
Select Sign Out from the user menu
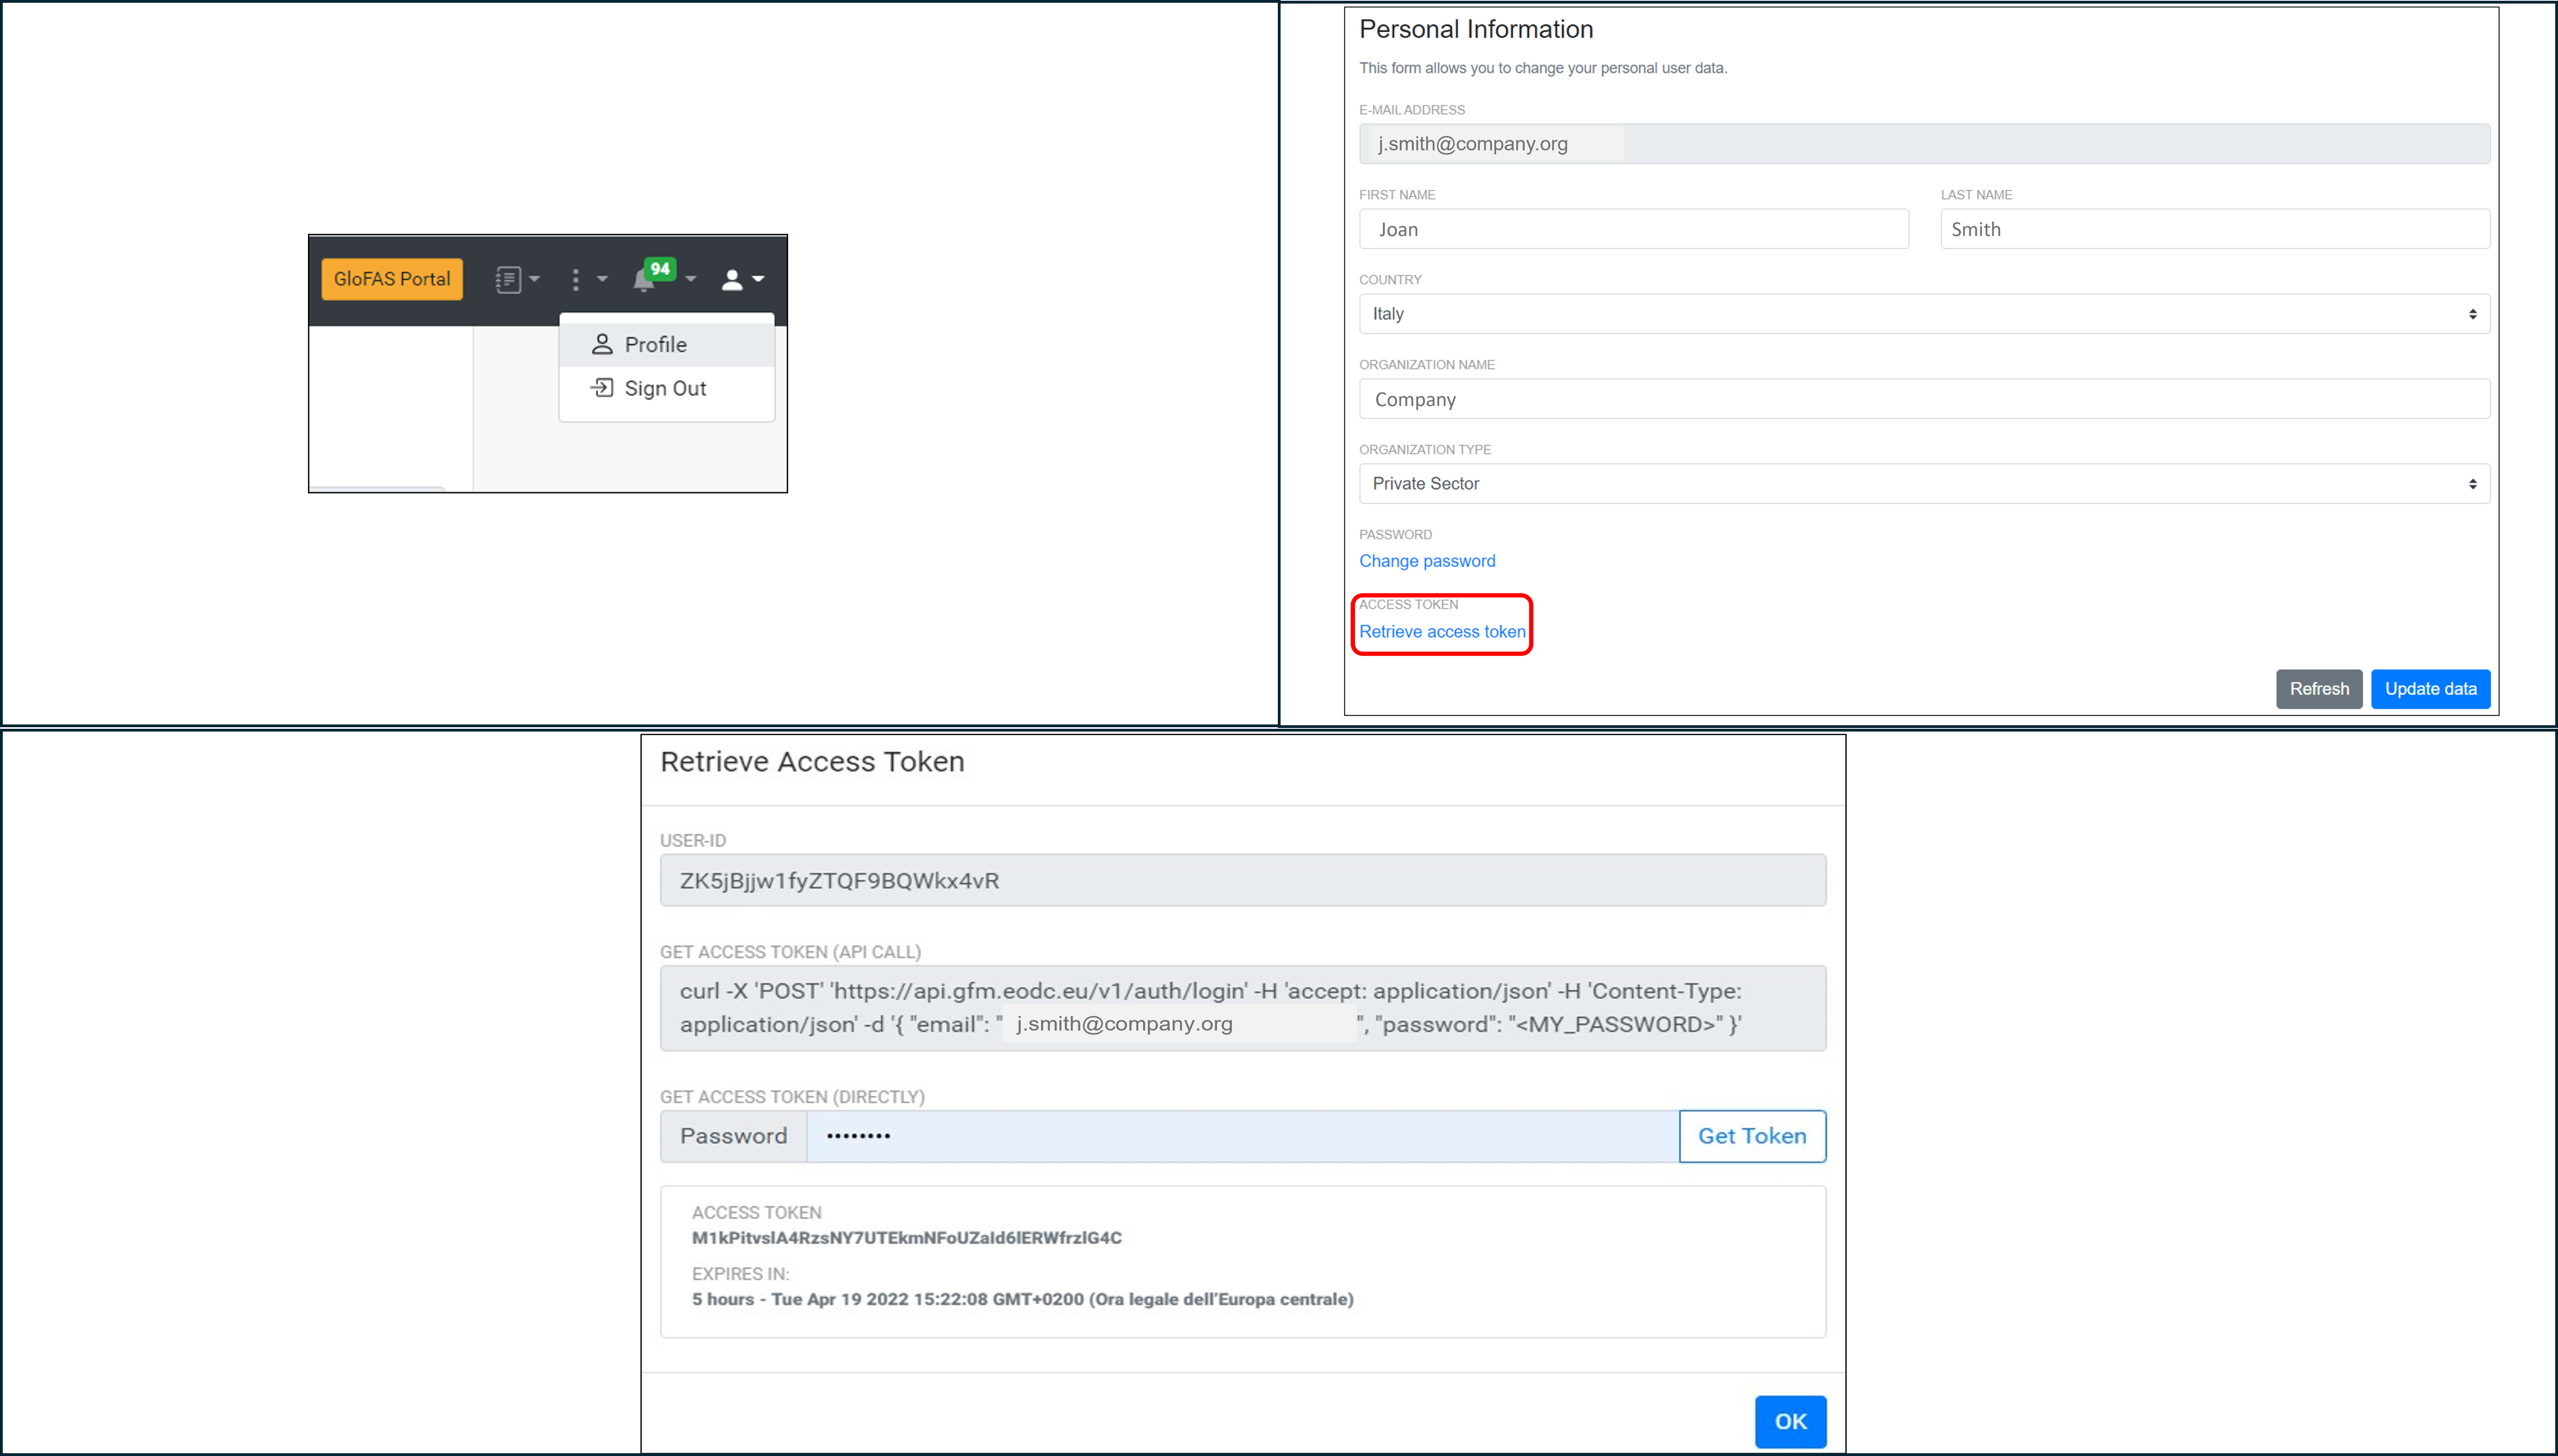[x=664, y=388]
